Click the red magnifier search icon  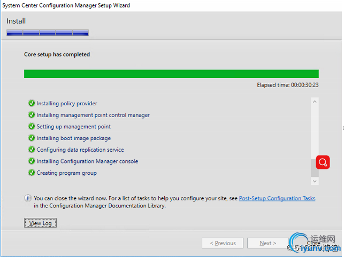pos(323,162)
